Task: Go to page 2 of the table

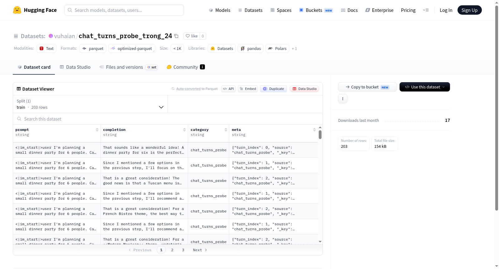Action: pyautogui.click(x=172, y=250)
